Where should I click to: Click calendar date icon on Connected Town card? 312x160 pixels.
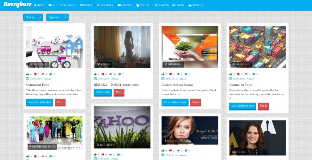tap(28, 79)
